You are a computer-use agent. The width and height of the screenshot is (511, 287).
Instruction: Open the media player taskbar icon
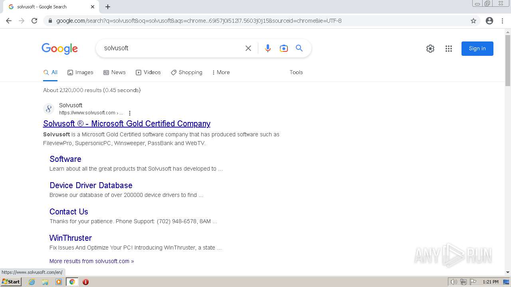point(59,282)
